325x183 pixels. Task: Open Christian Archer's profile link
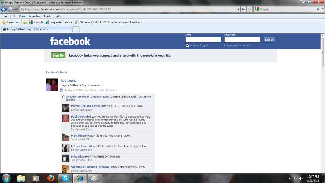[100, 97]
